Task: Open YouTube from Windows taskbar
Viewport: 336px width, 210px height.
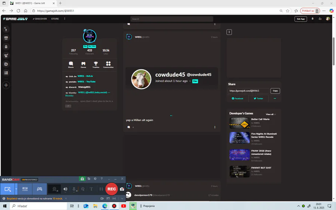Action: click(x=124, y=206)
